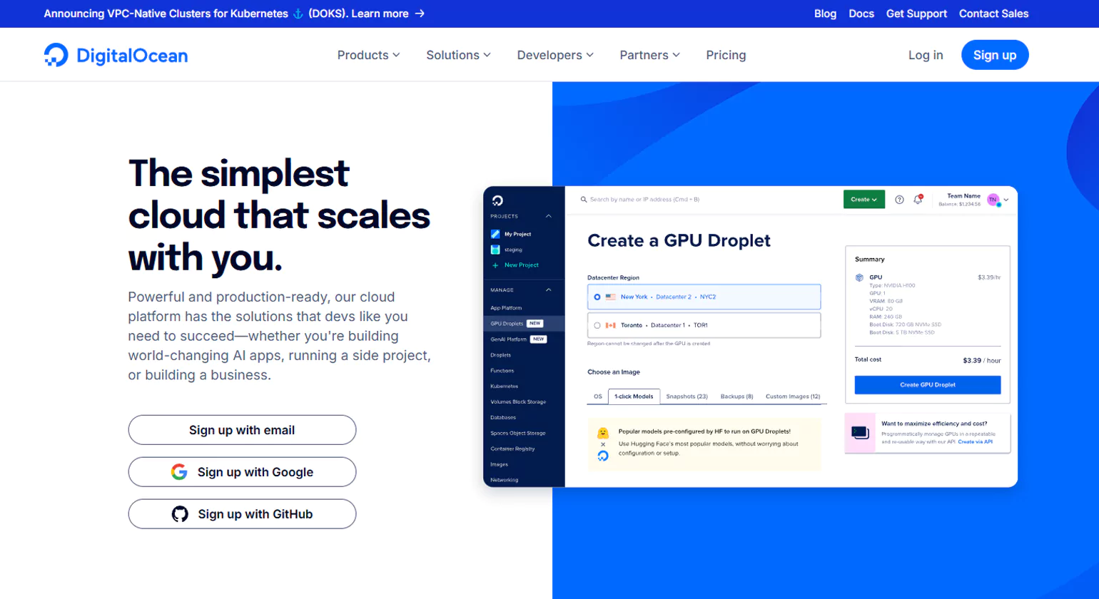Click the TN team avatar
Image resolution: width=1099 pixels, height=599 pixels.
[991, 200]
